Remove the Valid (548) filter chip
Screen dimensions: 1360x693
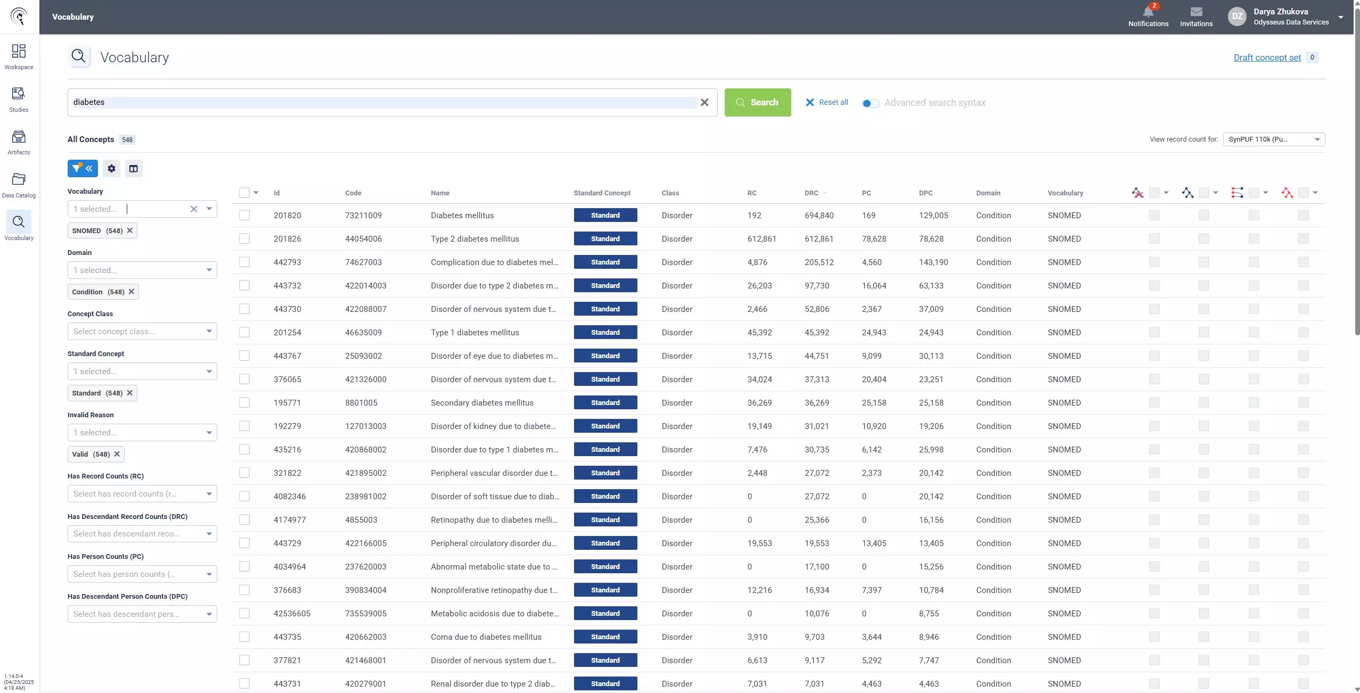click(x=117, y=454)
